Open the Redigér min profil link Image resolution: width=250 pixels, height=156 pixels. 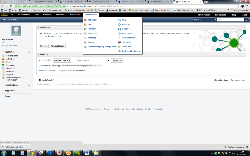click(9, 46)
